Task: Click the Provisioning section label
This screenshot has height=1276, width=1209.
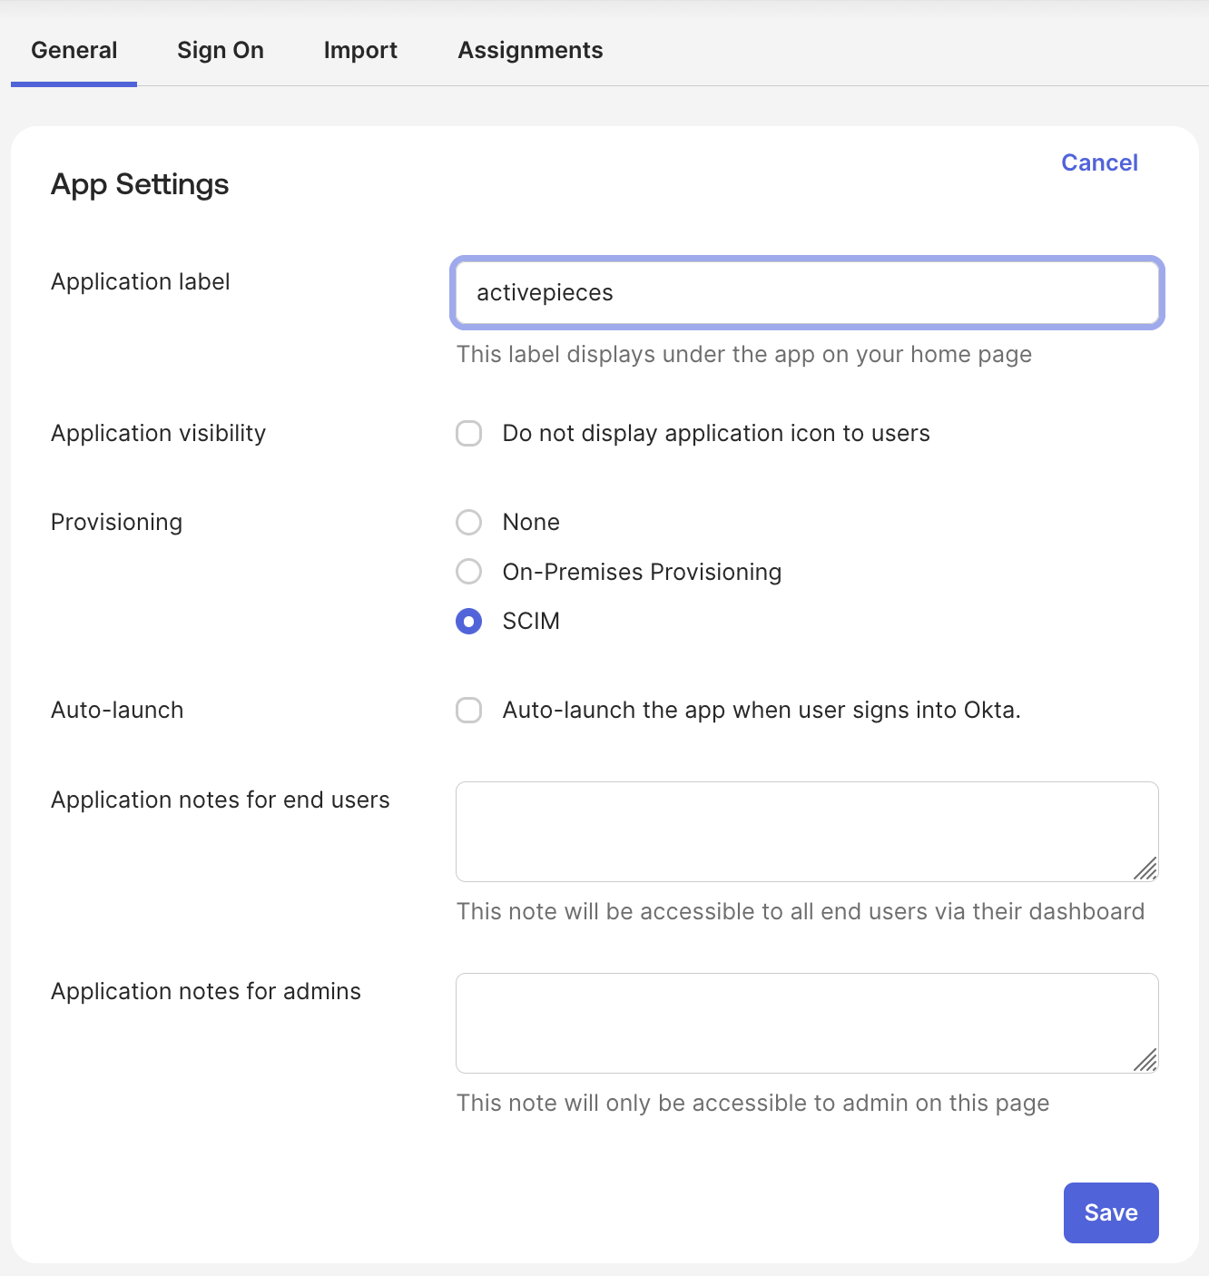Action: [x=116, y=523]
